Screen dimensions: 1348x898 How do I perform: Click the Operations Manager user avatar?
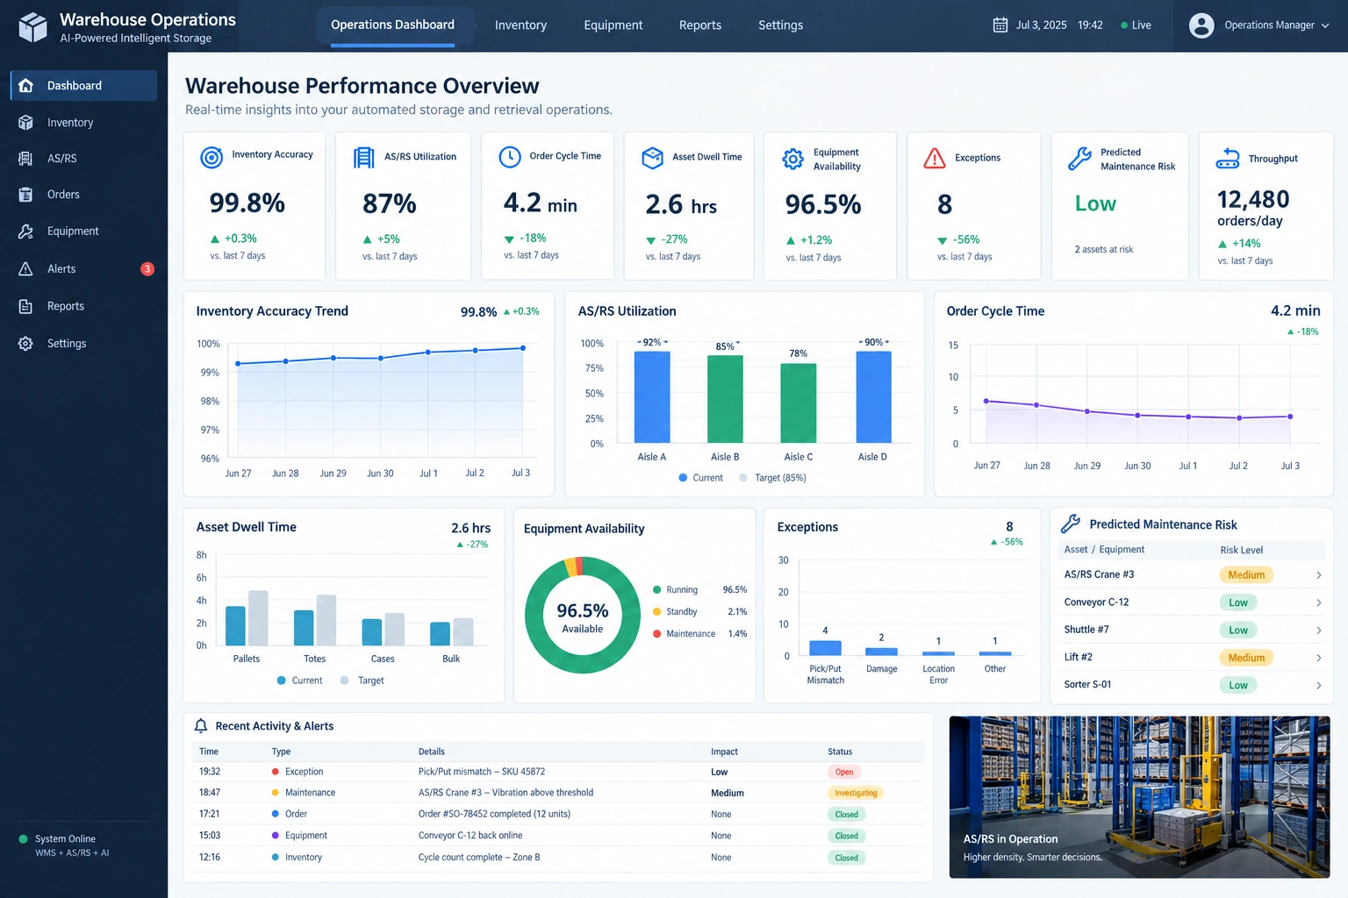pos(1201,25)
